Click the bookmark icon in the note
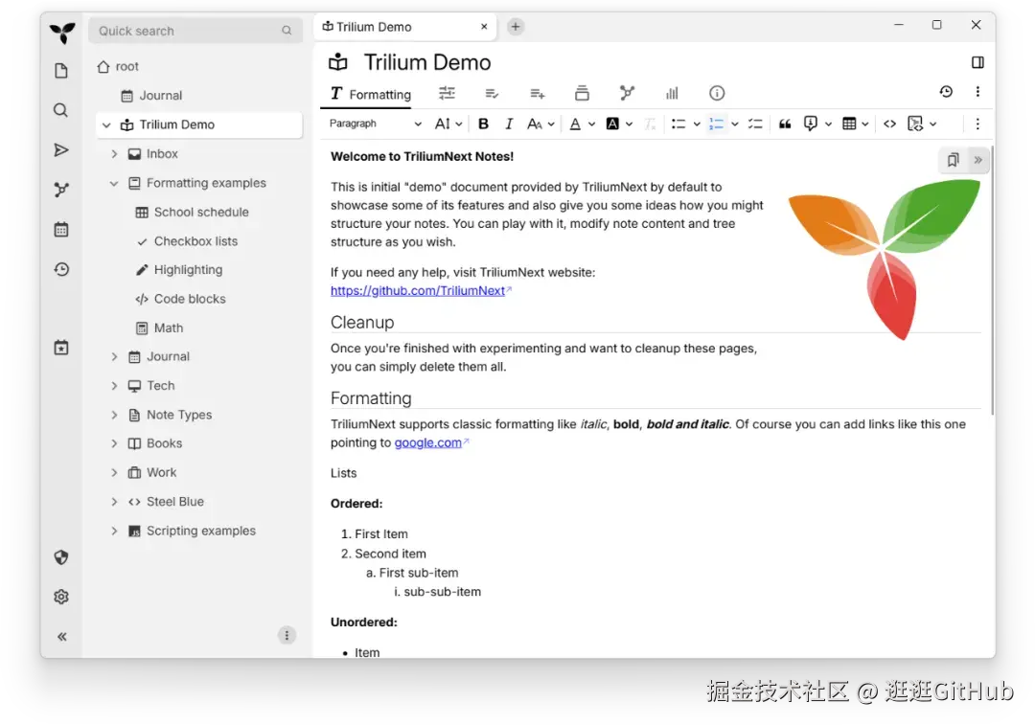Screen dimensions: 1035x725 click(953, 160)
